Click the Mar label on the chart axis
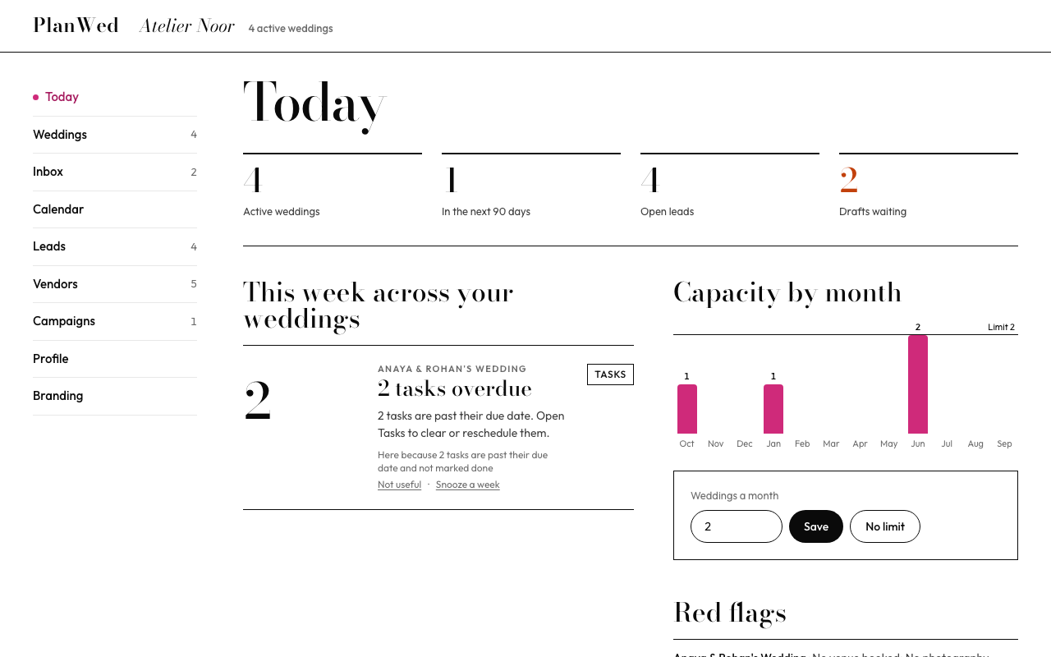 tap(831, 443)
